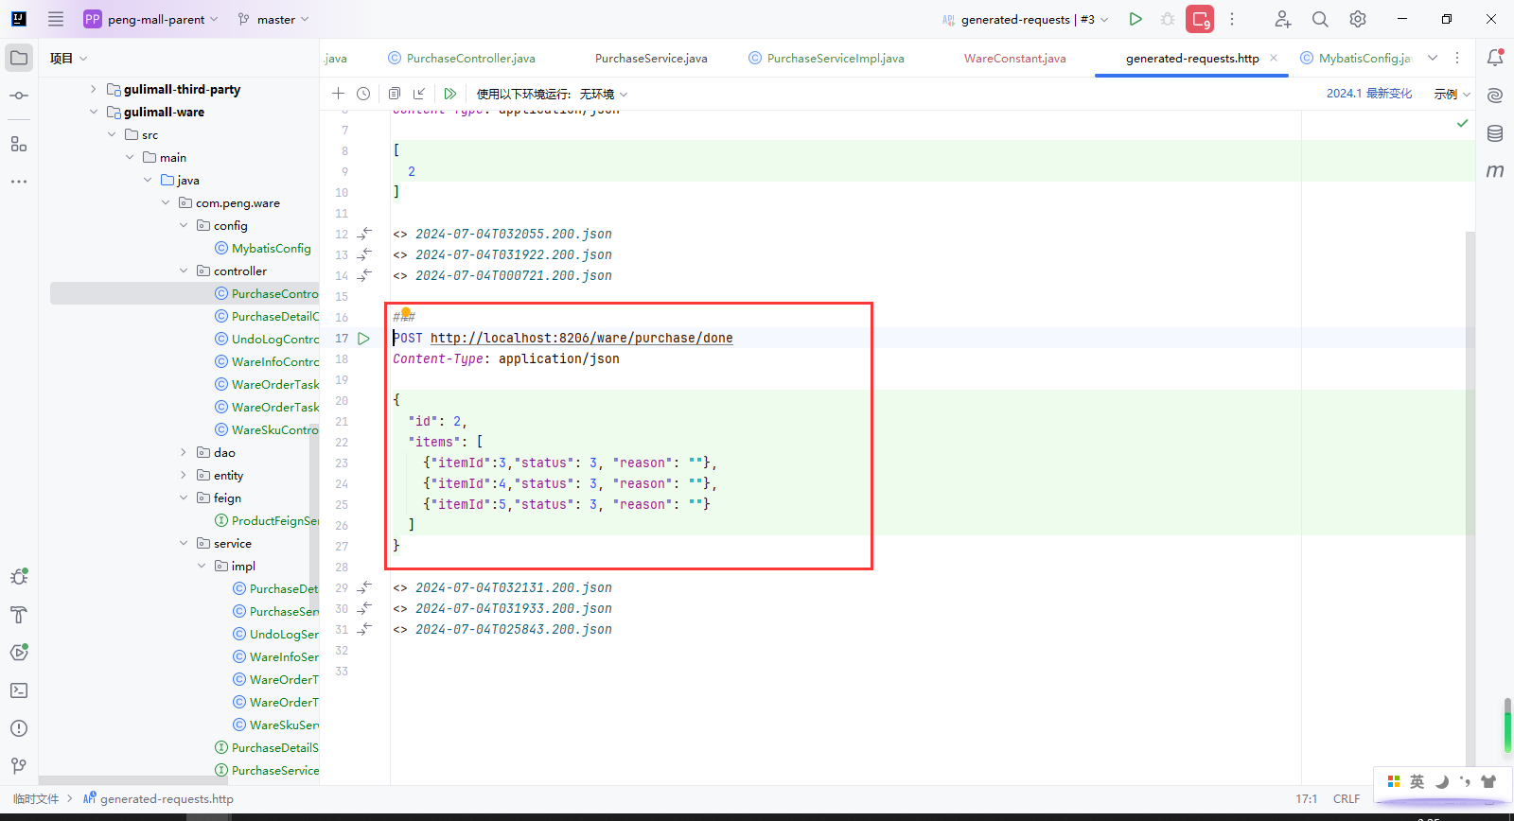Open the Debug tool window
The height and width of the screenshot is (821, 1514).
[x=19, y=577]
